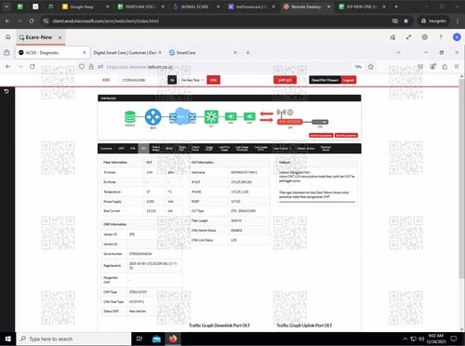Open Firefox extensions puzzle icon

pyautogui.click(x=445, y=67)
